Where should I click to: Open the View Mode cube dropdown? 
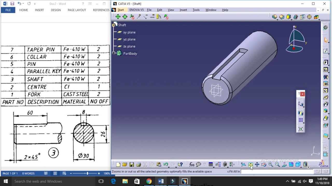point(298,165)
